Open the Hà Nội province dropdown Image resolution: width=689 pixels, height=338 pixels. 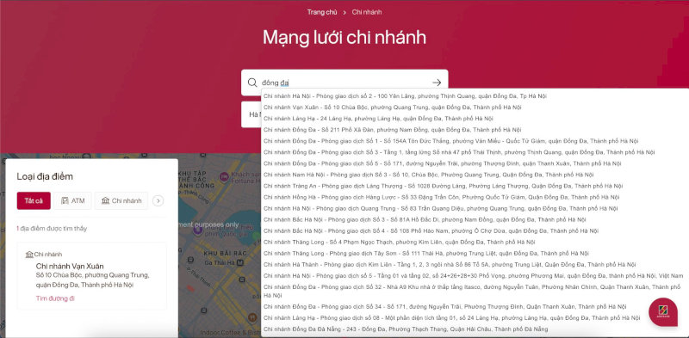click(251, 114)
